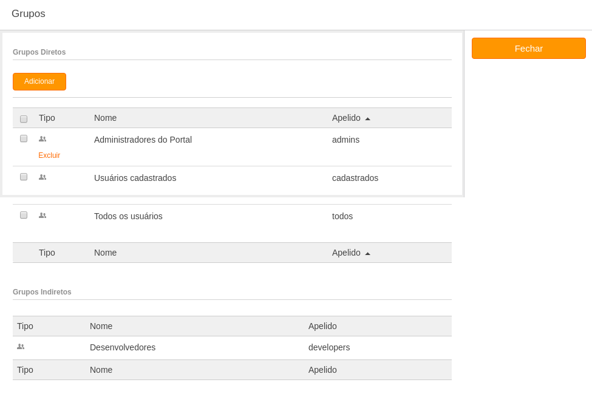This screenshot has height=405, width=592.
Task: Click the Adicionar button
Action: (39, 81)
